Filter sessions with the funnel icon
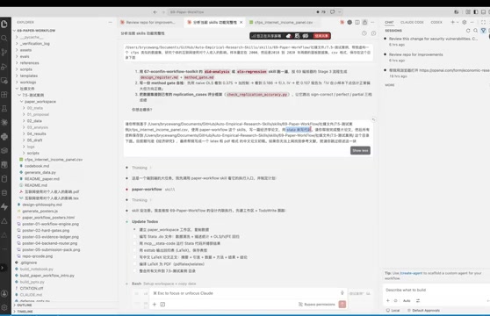Viewport: 490px width, 316px height. (x=483, y=31)
